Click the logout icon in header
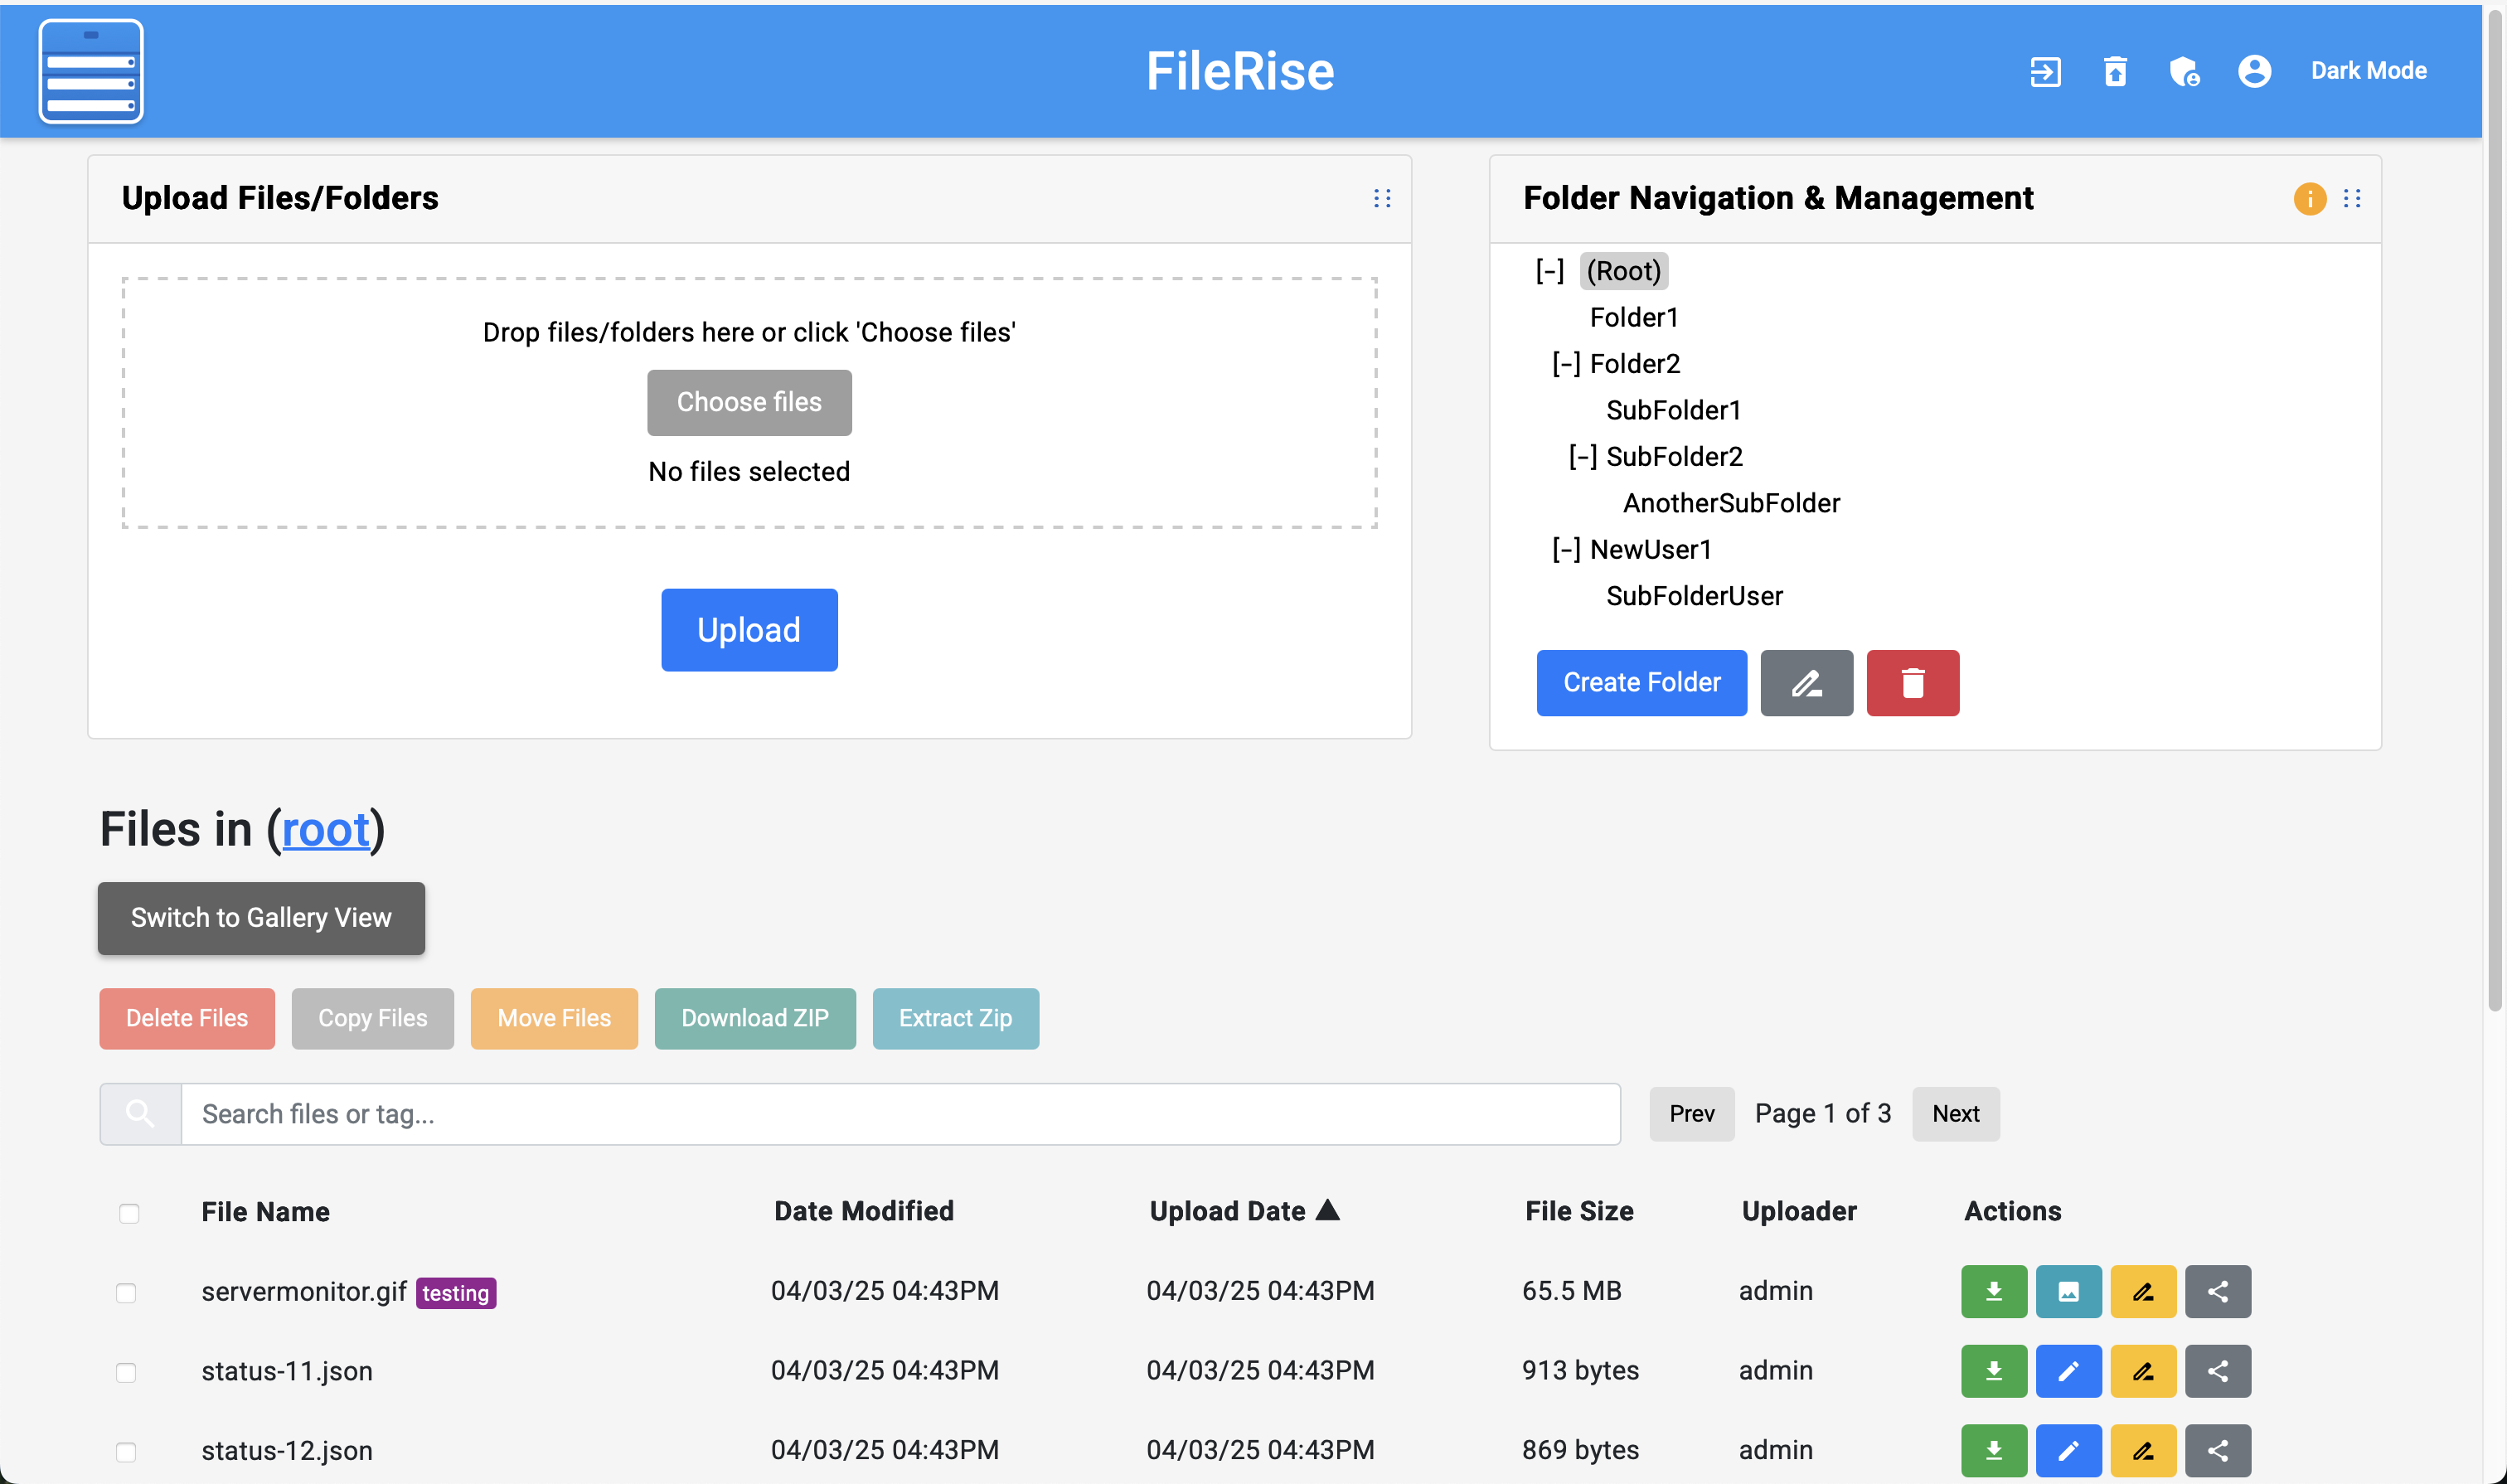The width and height of the screenshot is (2507, 1484). tap(2045, 71)
